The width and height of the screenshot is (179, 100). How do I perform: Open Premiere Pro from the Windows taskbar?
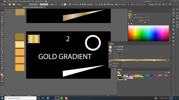(x=53, y=98)
